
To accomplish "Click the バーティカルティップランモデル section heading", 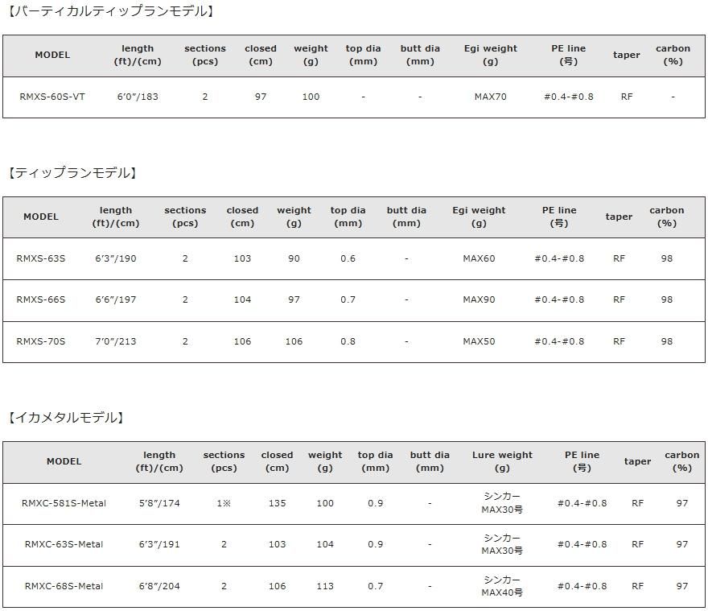I will [x=110, y=12].
